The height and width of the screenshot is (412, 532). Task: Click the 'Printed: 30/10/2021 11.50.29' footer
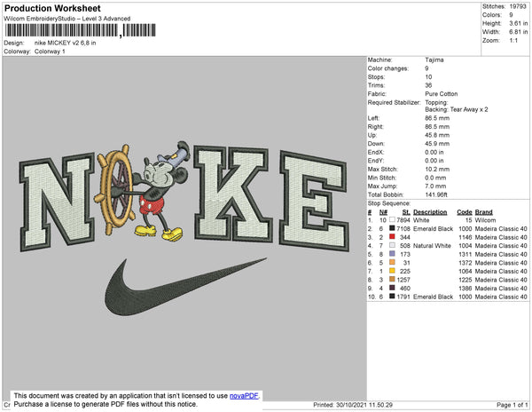pyautogui.click(x=353, y=405)
